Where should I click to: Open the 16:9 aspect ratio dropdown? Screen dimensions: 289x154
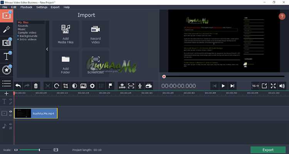pos(255,86)
